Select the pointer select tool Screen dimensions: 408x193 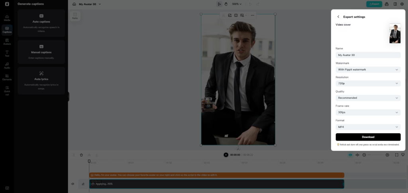coord(220,4)
